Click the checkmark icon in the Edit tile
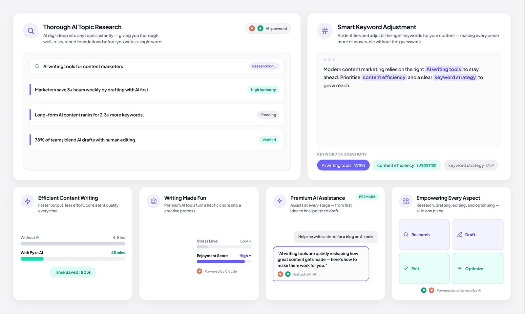The width and height of the screenshot is (525, 314). tap(406, 268)
